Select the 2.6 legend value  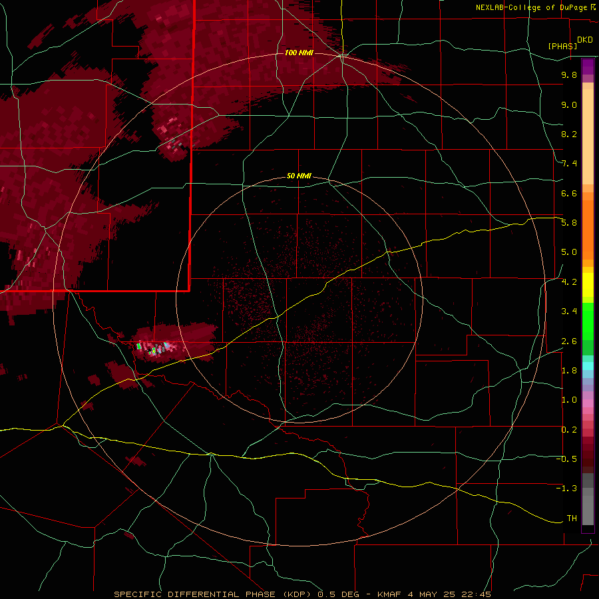(x=569, y=341)
